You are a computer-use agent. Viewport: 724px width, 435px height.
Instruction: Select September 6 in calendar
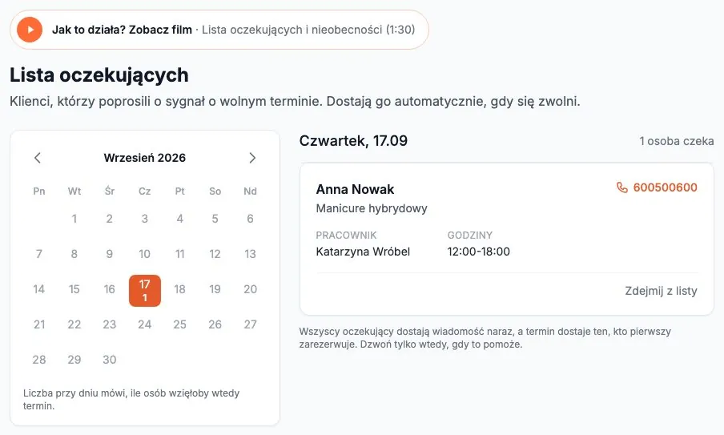point(250,219)
